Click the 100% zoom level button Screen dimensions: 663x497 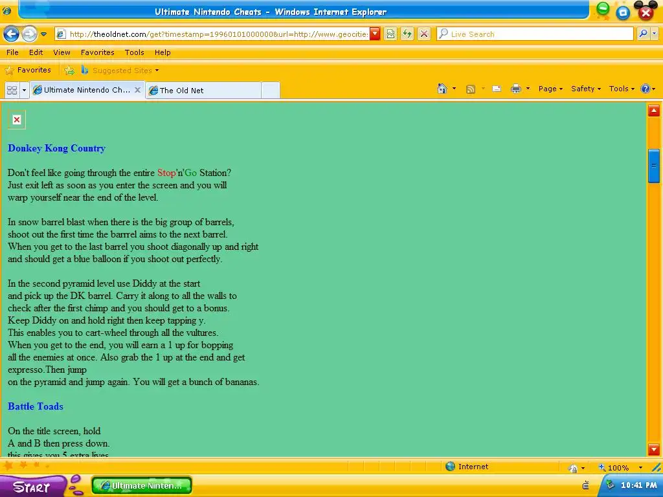(614, 467)
